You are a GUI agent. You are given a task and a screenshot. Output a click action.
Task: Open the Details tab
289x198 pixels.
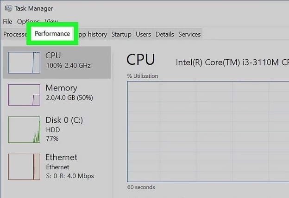click(164, 34)
